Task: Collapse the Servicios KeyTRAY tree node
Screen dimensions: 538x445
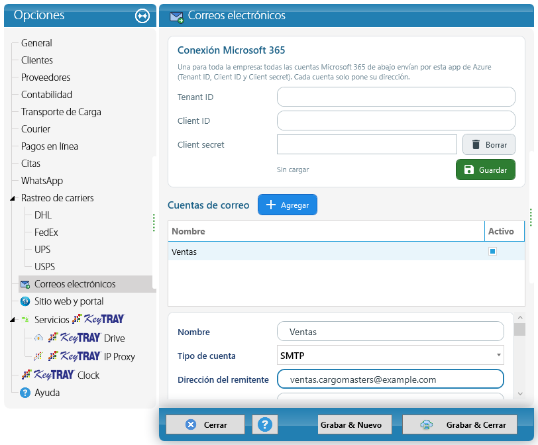Action: pyautogui.click(x=13, y=320)
